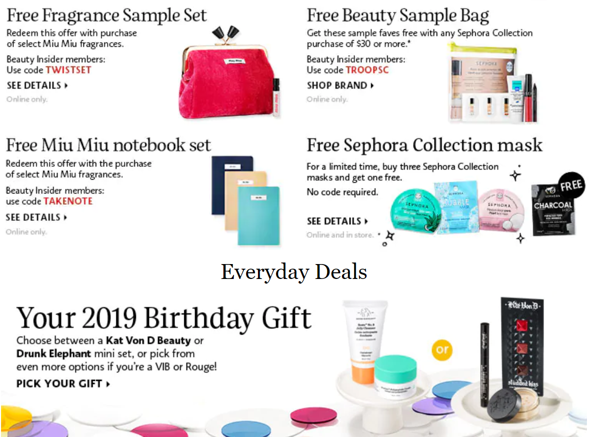Click the yellow 'or' circle badge
Viewport: 589px width, 437px height.
pos(442,350)
